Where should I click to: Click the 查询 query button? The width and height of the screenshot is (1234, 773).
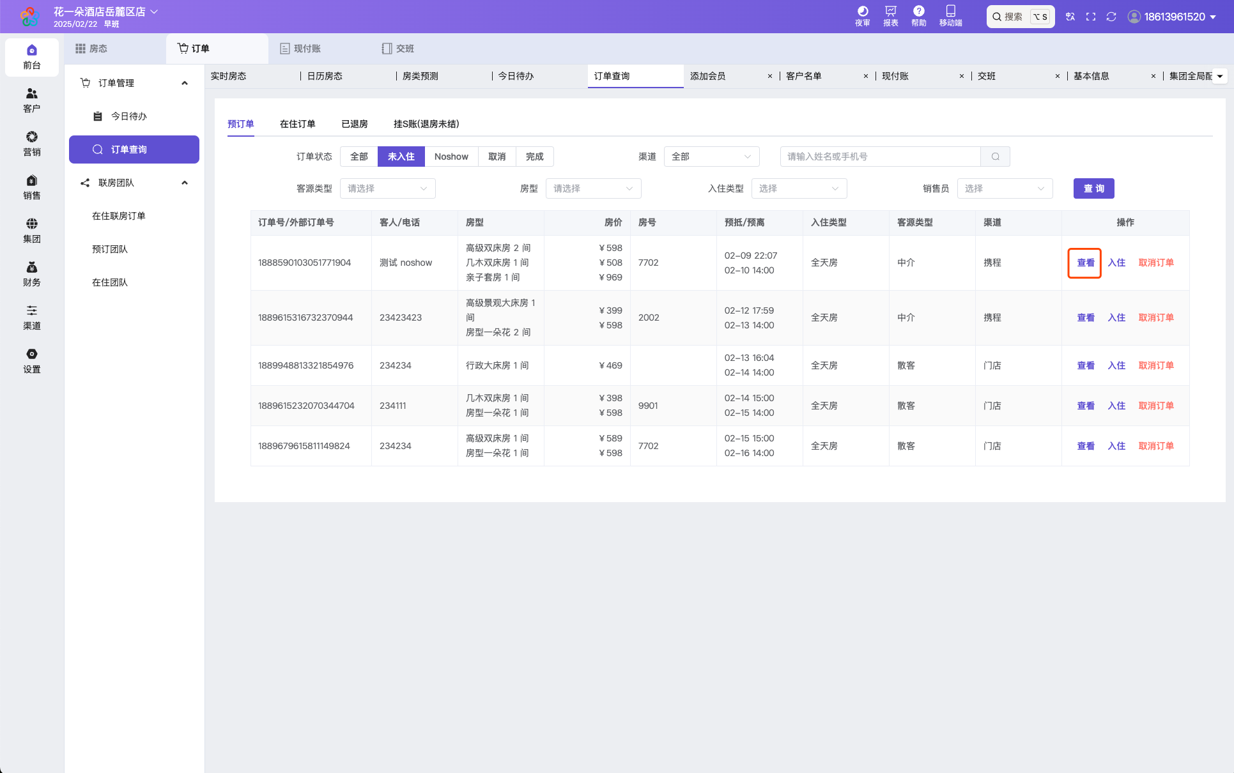coord(1093,188)
